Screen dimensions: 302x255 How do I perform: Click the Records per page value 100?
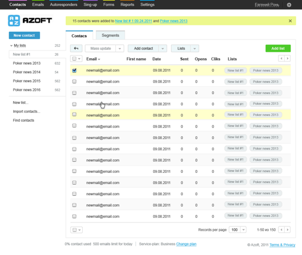[x=235, y=229]
